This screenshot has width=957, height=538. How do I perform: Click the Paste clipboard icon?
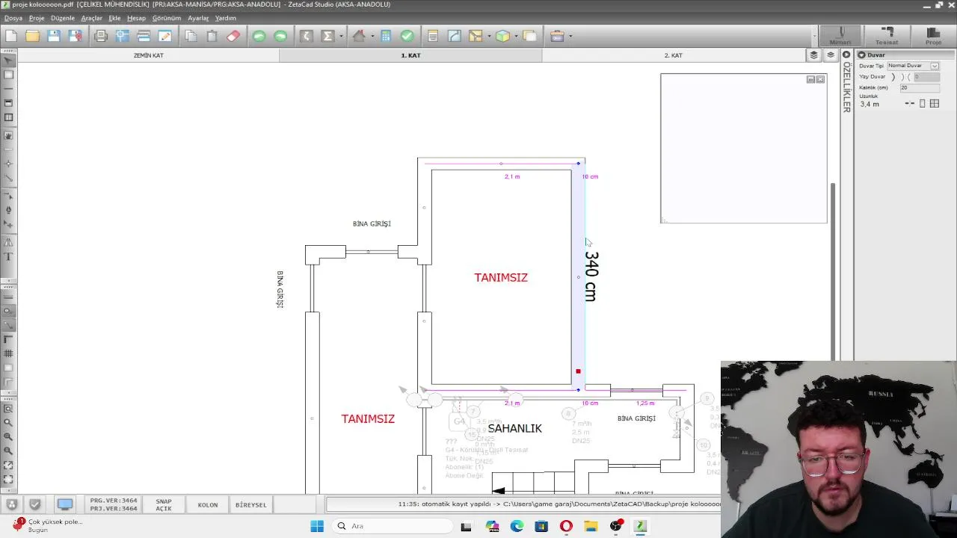point(212,36)
